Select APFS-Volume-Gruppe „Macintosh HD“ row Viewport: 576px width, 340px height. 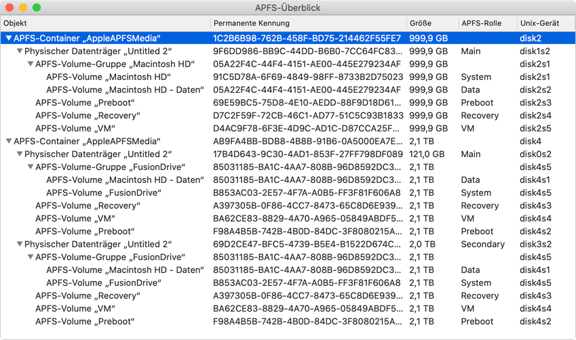click(x=288, y=64)
